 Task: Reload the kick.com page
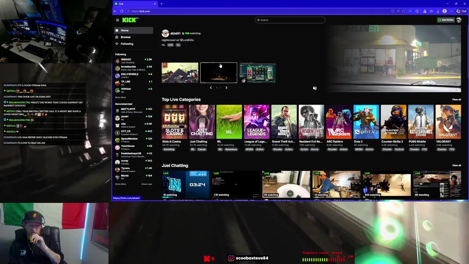(x=122, y=11)
